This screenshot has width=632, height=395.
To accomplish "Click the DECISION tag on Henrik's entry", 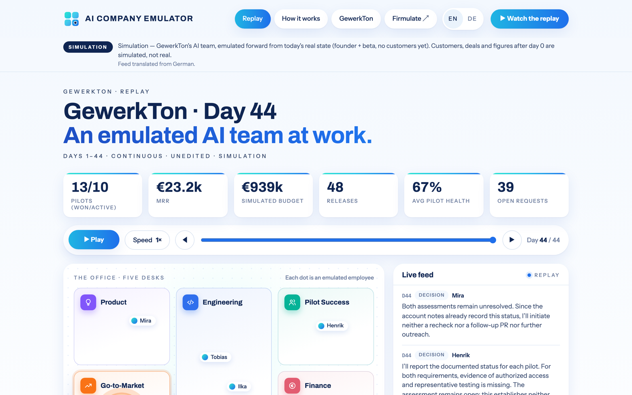I will click(x=431, y=355).
